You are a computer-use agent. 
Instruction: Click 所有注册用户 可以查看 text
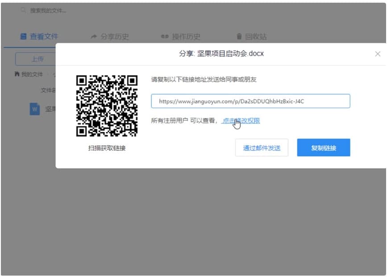(x=183, y=121)
